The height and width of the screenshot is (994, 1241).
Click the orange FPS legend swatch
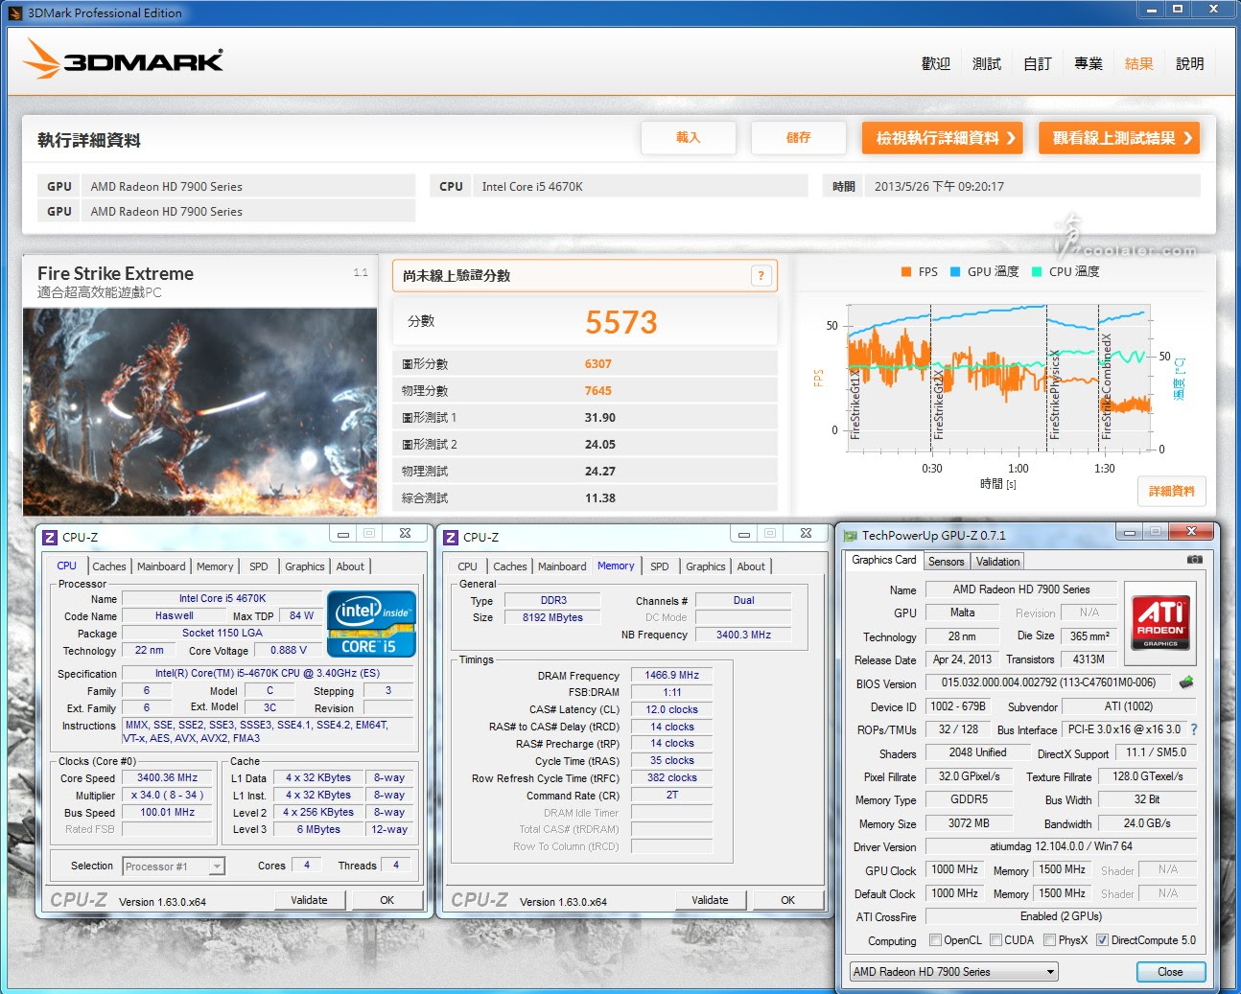pos(906,272)
